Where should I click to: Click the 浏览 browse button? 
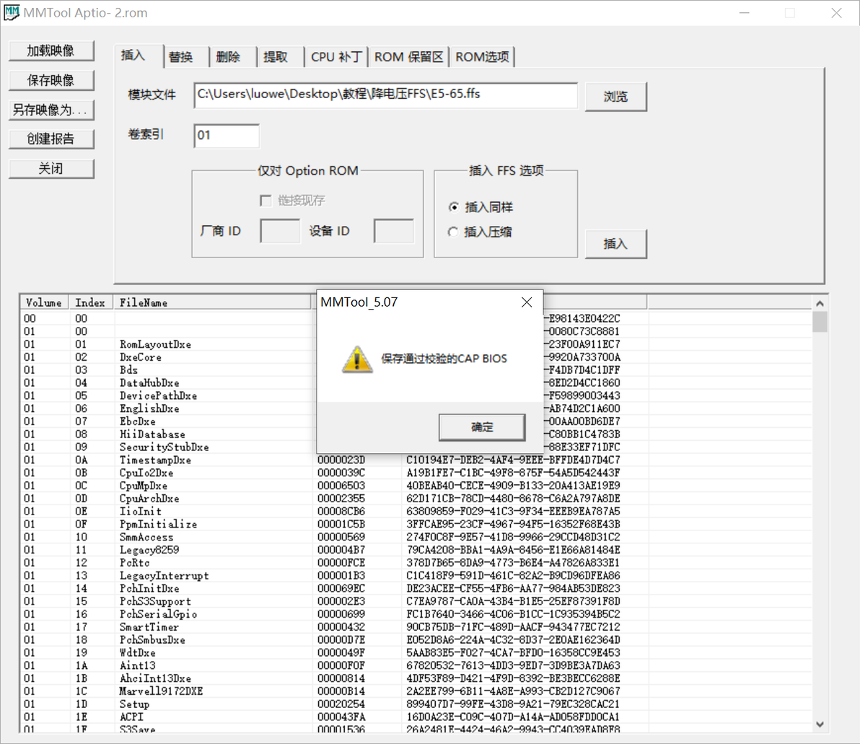tap(615, 97)
